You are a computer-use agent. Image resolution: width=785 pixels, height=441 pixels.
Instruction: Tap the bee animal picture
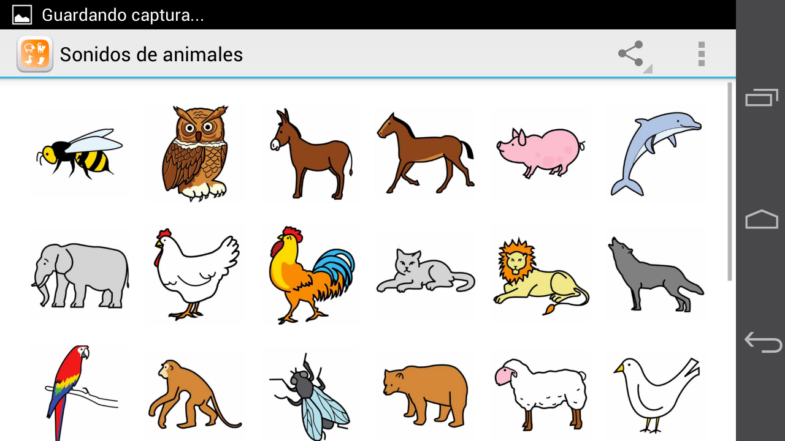pyautogui.click(x=80, y=153)
